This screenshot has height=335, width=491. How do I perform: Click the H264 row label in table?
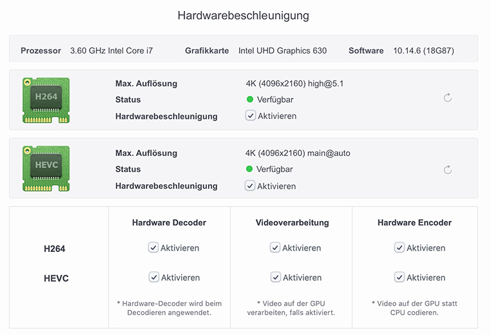[x=55, y=249]
